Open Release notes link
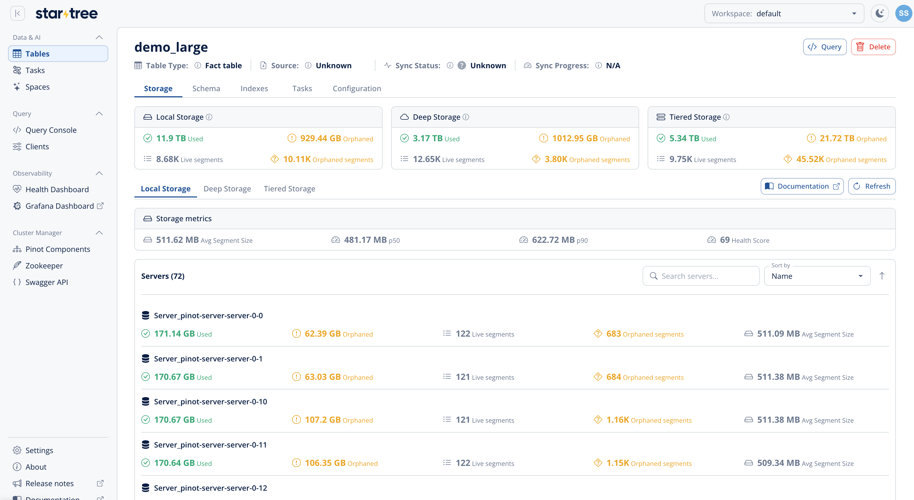 58,483
